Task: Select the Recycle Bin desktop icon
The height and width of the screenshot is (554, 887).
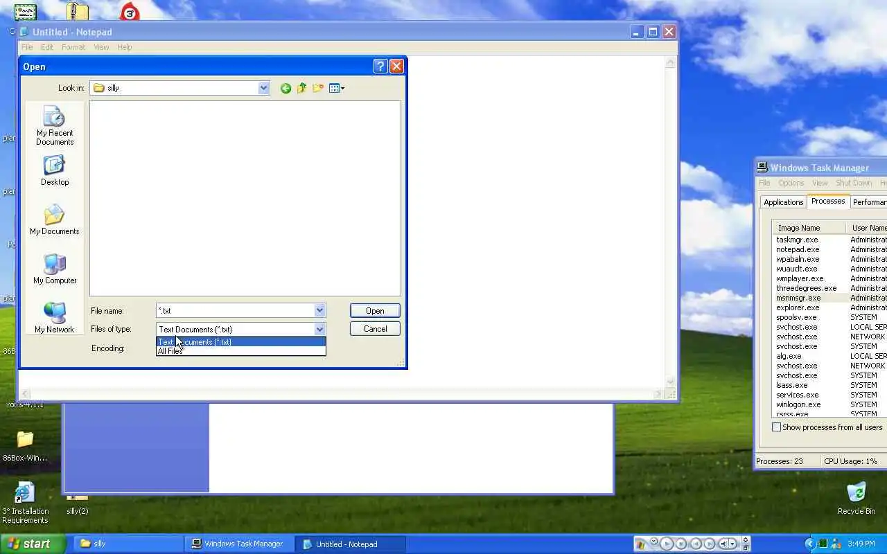Action: 857,499
